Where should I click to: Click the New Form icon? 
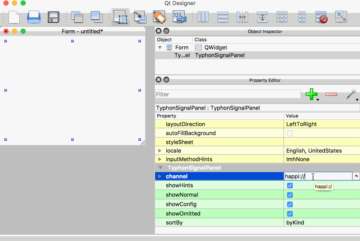pyautogui.click(x=14, y=17)
